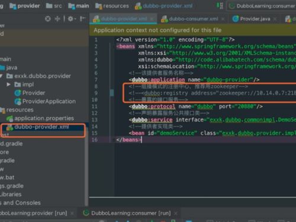Viewport: 296px width, 222px height.
Task: Select dubbo-provider.xml in project tree
Action: (x=41, y=127)
